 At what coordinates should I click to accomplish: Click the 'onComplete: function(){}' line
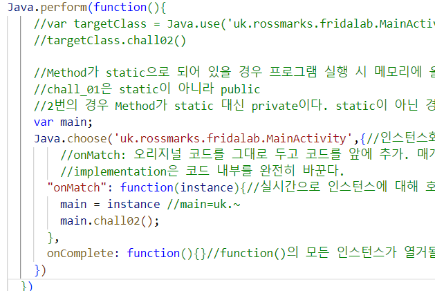pyautogui.click(x=241, y=253)
